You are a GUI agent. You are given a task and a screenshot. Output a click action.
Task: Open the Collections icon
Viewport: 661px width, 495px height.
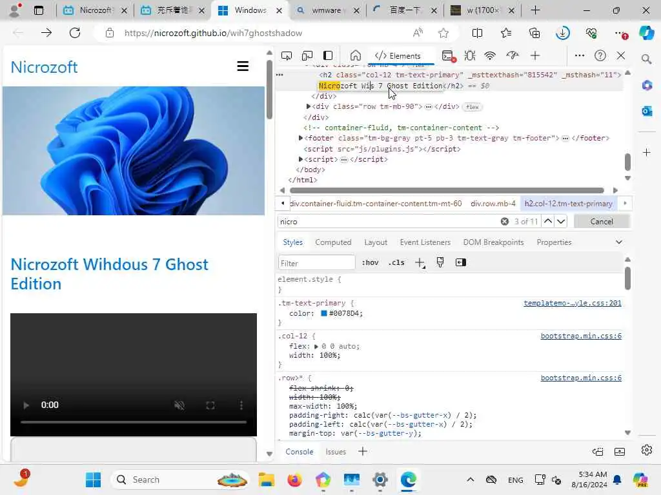[534, 33]
